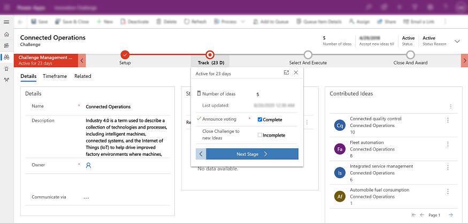Refresh the record using the toolbar

click(x=195, y=22)
